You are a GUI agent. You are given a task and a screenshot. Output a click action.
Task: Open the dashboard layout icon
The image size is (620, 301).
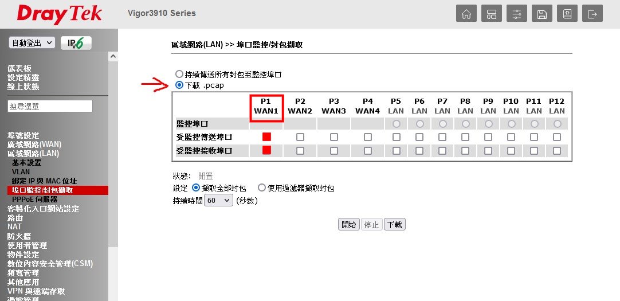pyautogui.click(x=492, y=14)
